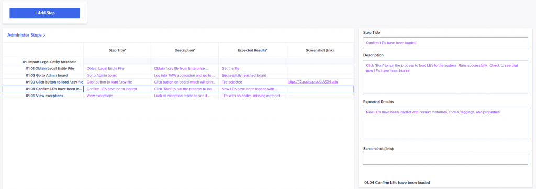Select the Description column header
The image size is (536, 189).
click(185, 50)
